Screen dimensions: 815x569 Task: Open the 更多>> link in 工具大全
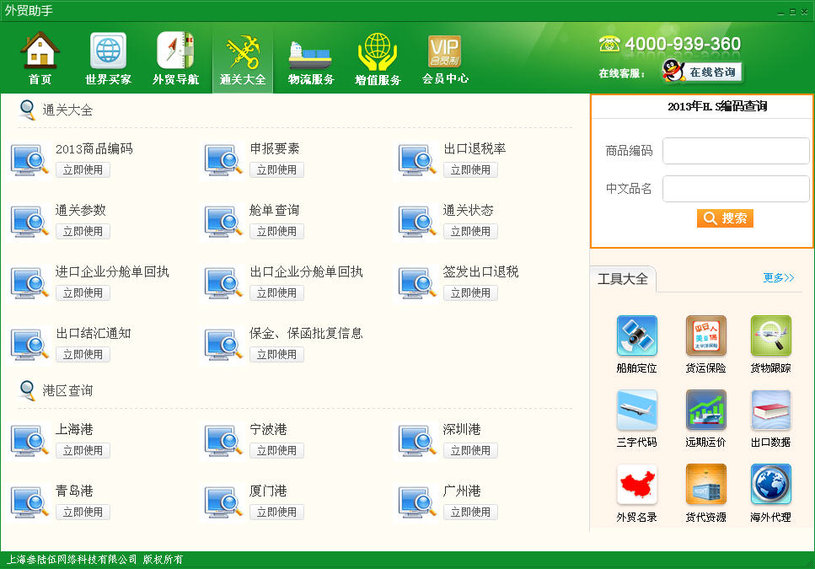tap(779, 277)
